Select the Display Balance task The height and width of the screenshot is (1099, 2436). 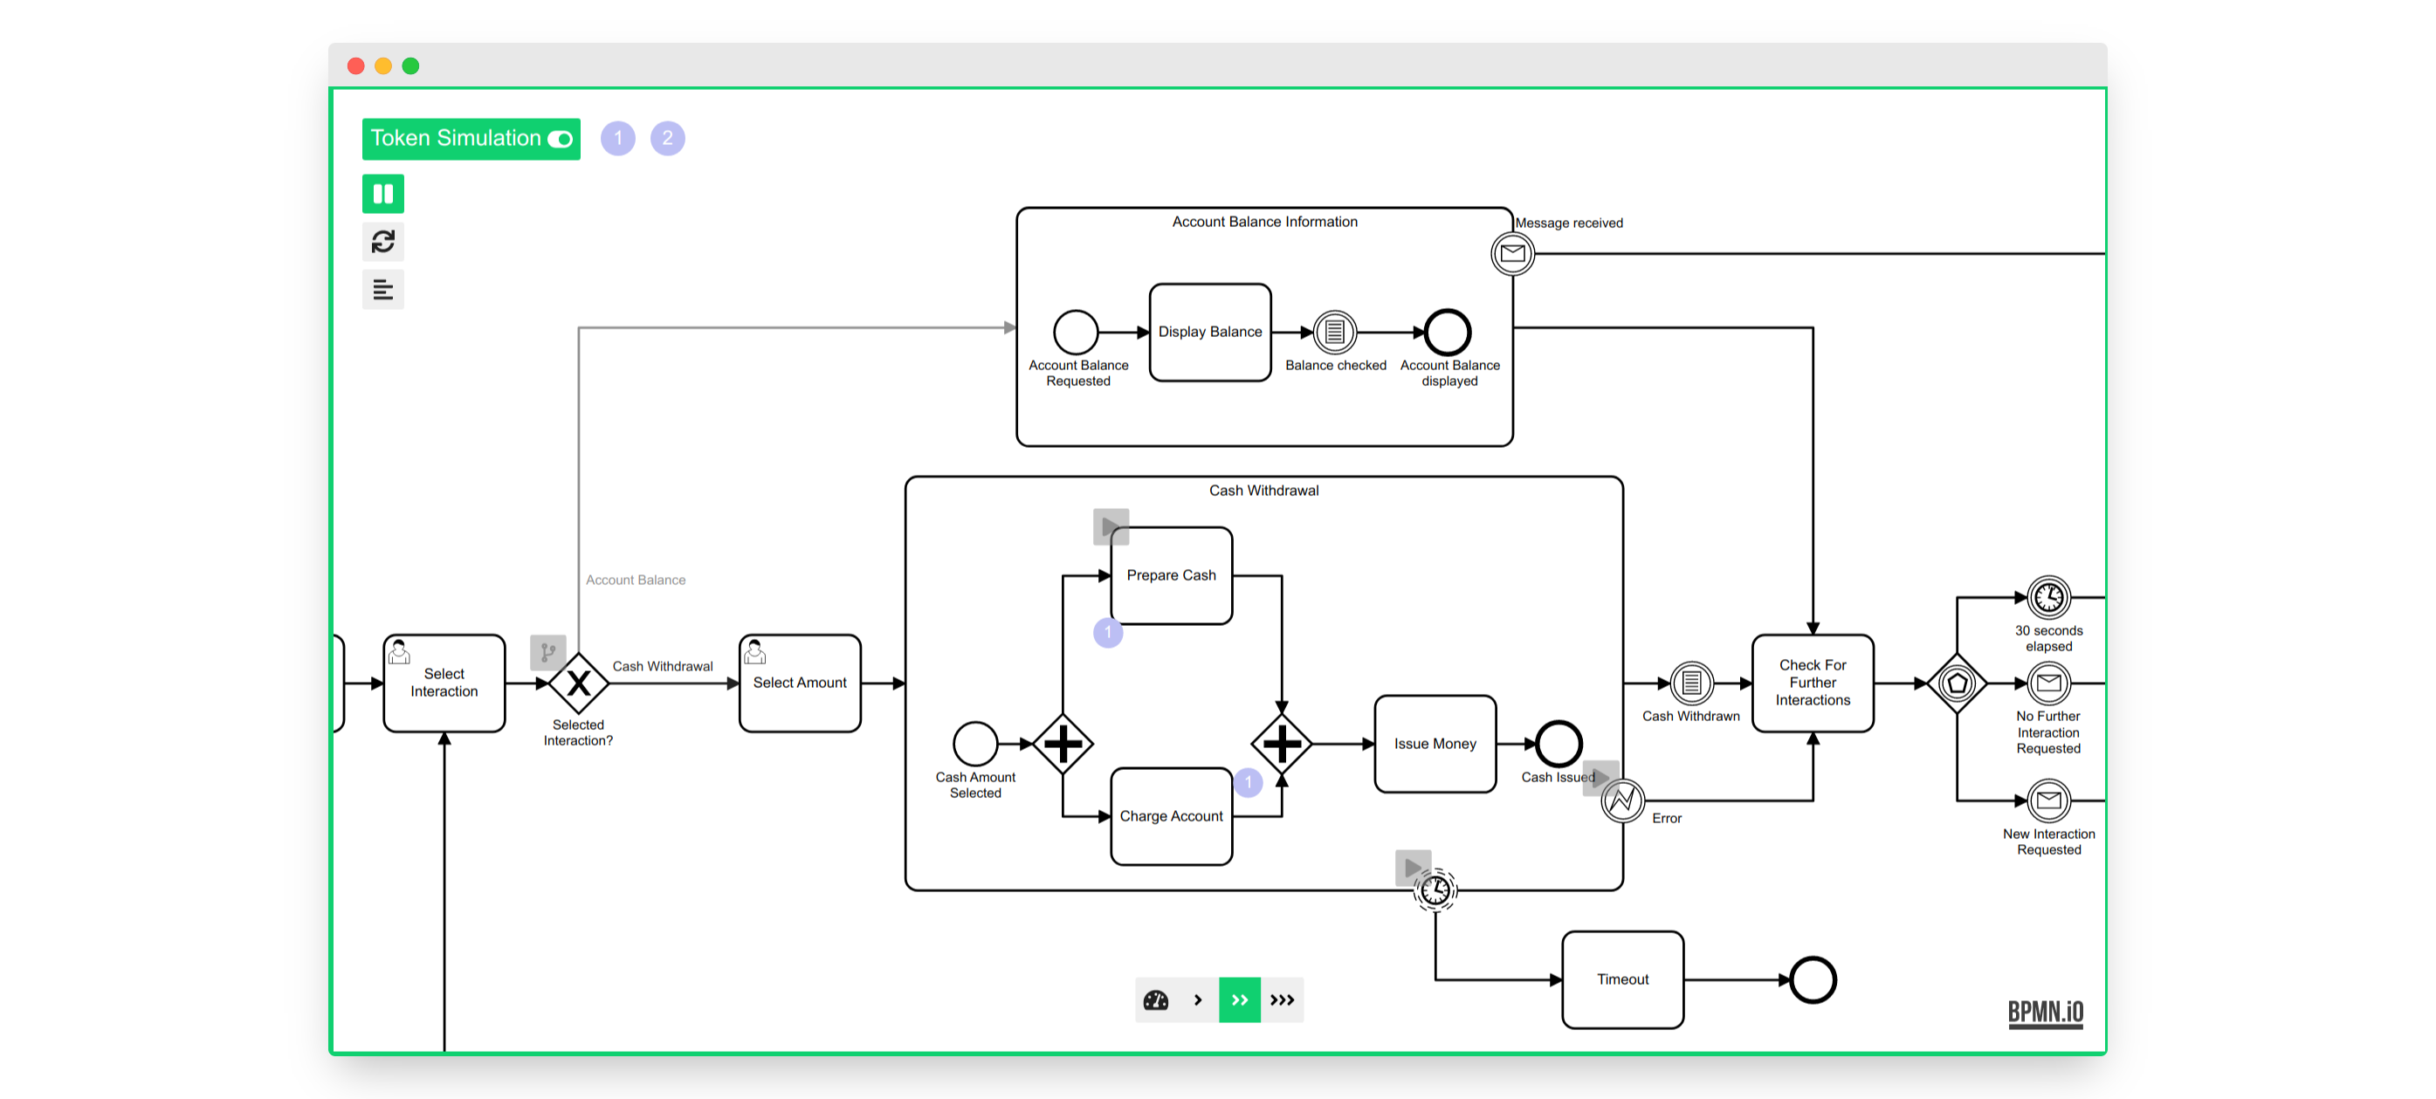pyautogui.click(x=1209, y=332)
